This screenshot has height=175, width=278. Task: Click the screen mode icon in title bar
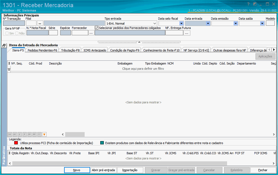pyautogui.click(x=255, y=4)
